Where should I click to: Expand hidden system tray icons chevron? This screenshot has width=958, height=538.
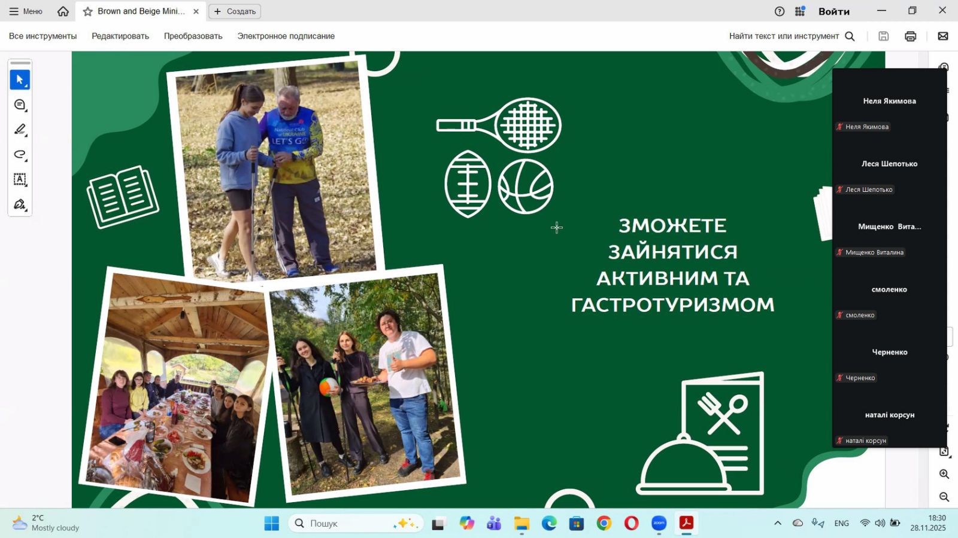pos(778,523)
